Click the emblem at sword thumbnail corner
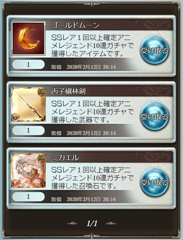Image resolution: width=183 pixels, height=240 pixels. click(15, 117)
